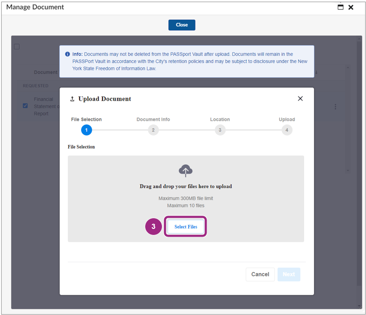Dismiss the Upload Document dialog via its X
This screenshot has height=315, width=366.
[300, 99]
